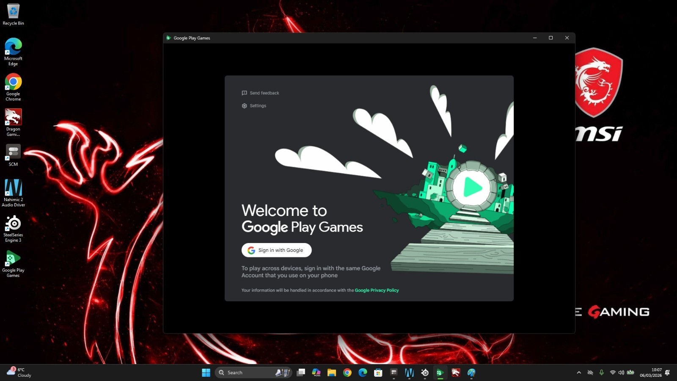Open Wi-Fi network tray icon
Viewport: 677px width, 381px height.
pos(612,373)
